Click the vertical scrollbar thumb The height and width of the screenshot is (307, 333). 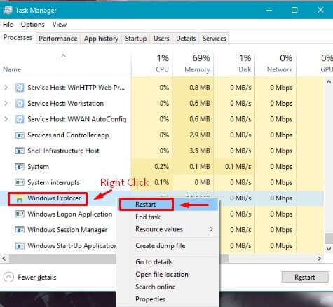tap(328, 238)
